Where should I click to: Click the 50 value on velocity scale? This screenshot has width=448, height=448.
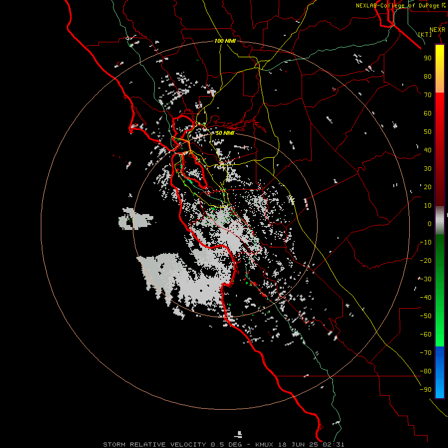pos(428,132)
